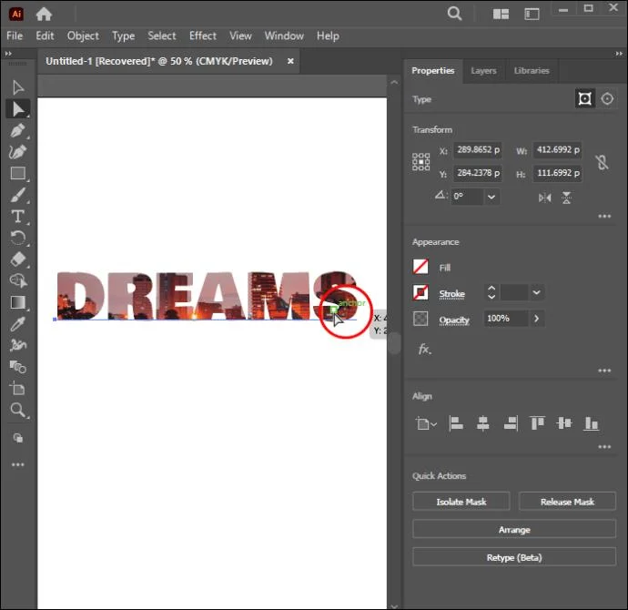The image size is (628, 610).
Task: Select the Rectangle tool
Action: (17, 173)
